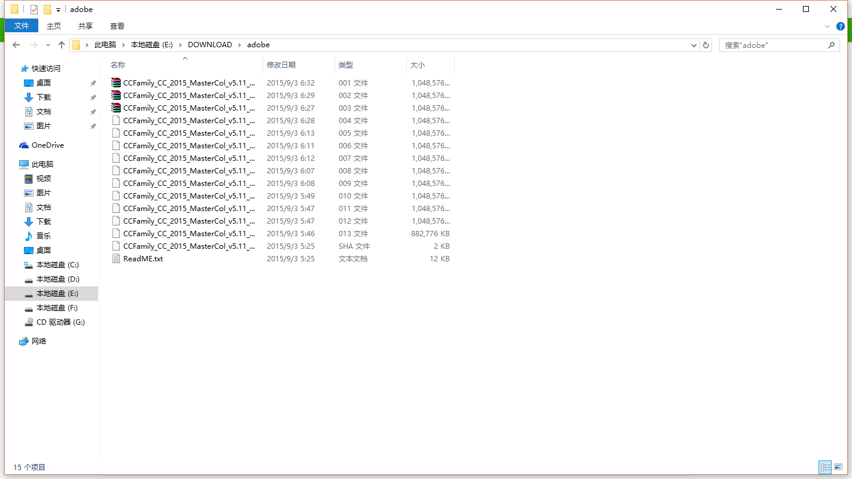The width and height of the screenshot is (852, 479).
Task: Select the 007 文件 file icon
Action: [x=116, y=158]
